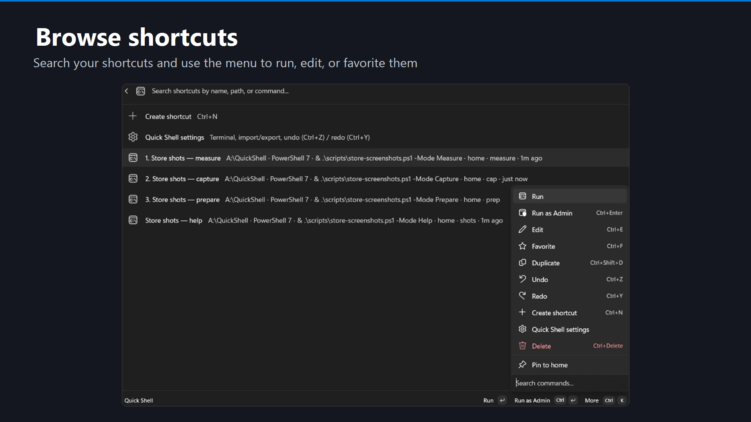Click the Run icon in context menu
Viewport: 751px width, 422px height.
tap(523, 196)
